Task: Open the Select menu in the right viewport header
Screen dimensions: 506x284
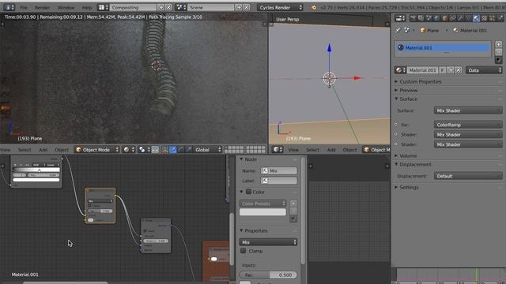Action: click(312, 150)
